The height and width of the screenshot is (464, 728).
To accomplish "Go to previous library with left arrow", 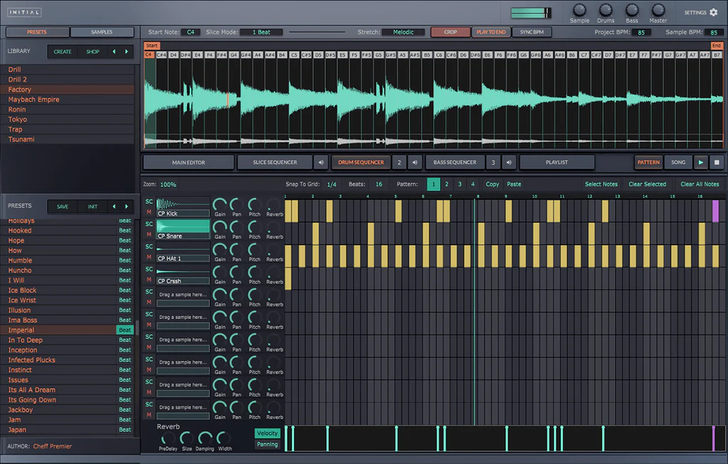I will coord(114,51).
